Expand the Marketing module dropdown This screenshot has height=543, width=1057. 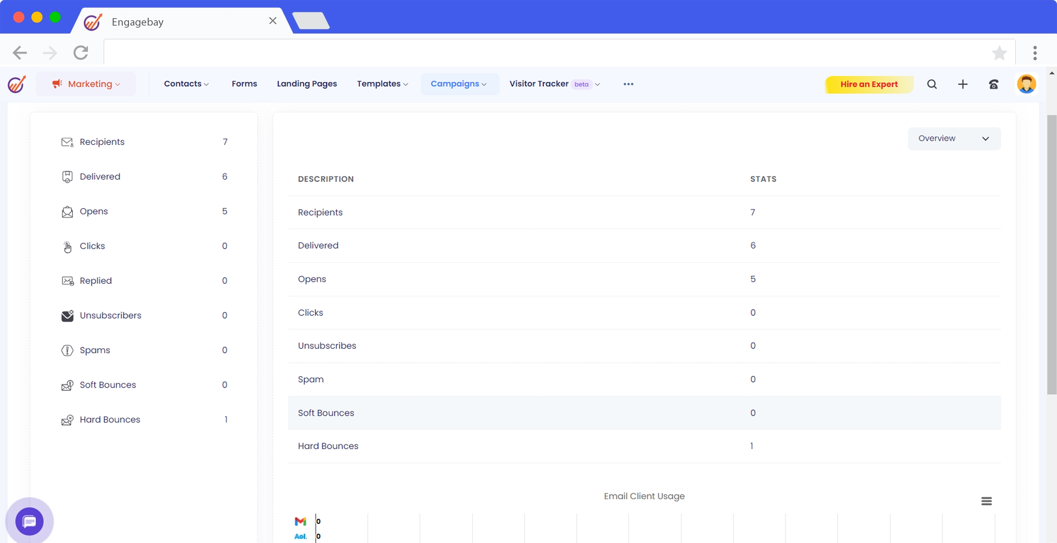click(x=86, y=84)
